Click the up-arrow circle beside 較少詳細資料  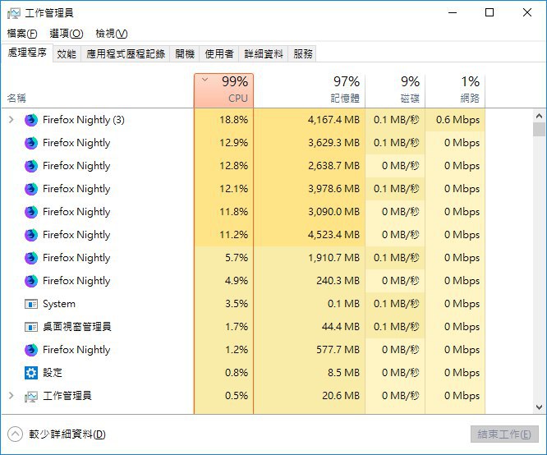point(15,434)
